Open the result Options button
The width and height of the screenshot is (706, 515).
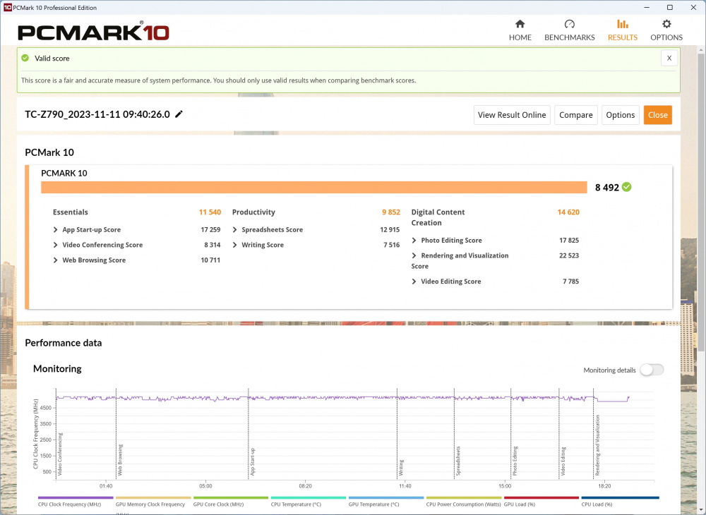620,115
